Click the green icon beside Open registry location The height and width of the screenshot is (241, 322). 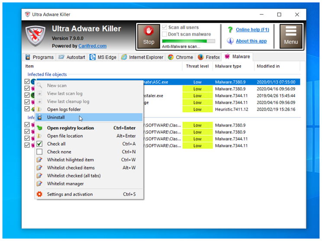pos(39,128)
